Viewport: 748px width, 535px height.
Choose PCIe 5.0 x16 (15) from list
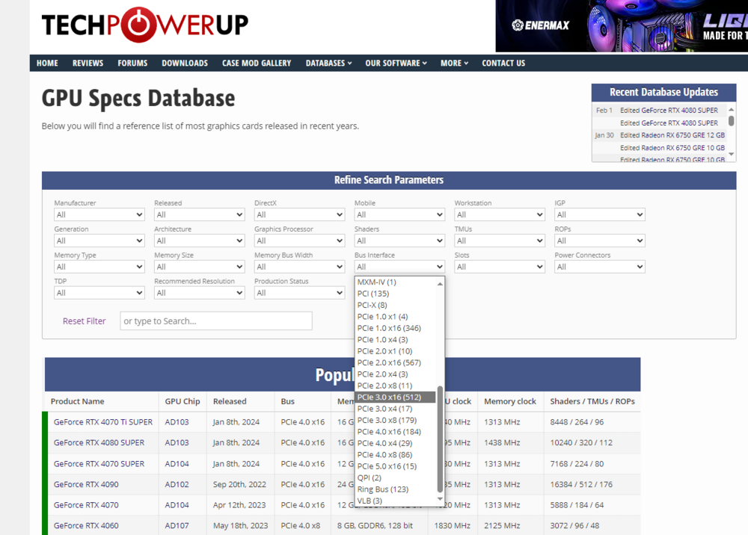387,466
